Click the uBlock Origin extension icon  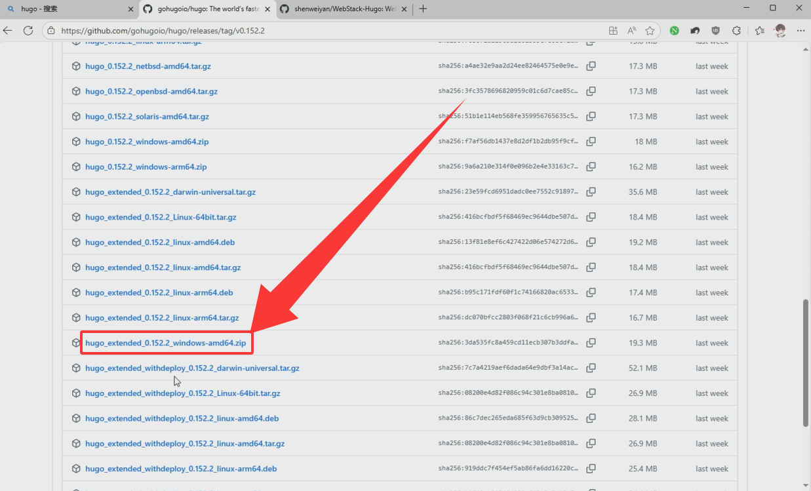click(x=716, y=31)
